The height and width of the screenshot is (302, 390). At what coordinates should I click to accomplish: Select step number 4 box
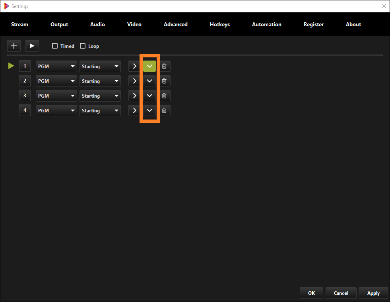click(x=25, y=110)
